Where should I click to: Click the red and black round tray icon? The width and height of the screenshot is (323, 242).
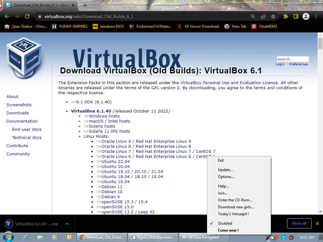pos(291,238)
